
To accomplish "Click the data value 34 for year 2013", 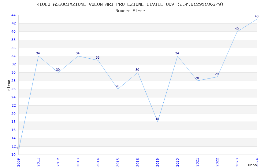I will [x=78, y=53].
